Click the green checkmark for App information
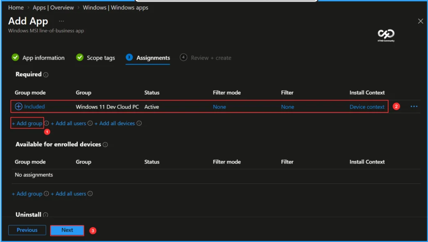Viewport: 428px width, 242px height. 15,58
